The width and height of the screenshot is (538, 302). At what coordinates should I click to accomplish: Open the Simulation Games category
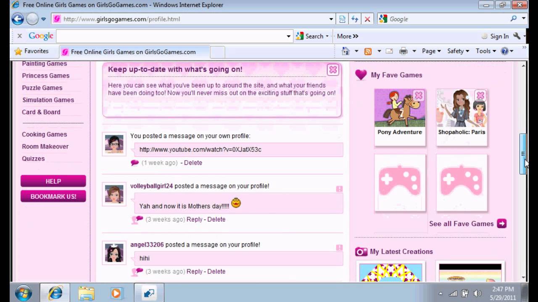pyautogui.click(x=48, y=100)
